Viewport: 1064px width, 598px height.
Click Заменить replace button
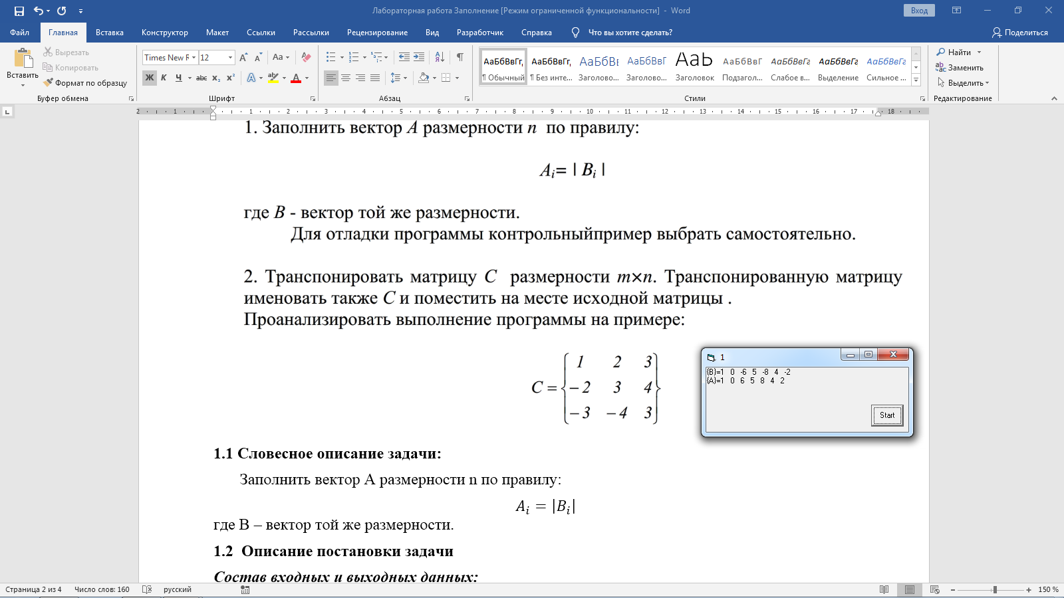[960, 67]
